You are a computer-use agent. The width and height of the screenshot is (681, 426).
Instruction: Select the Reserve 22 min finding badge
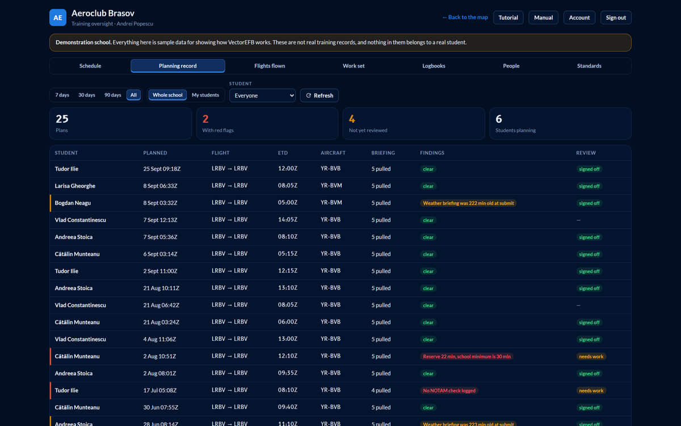466,357
